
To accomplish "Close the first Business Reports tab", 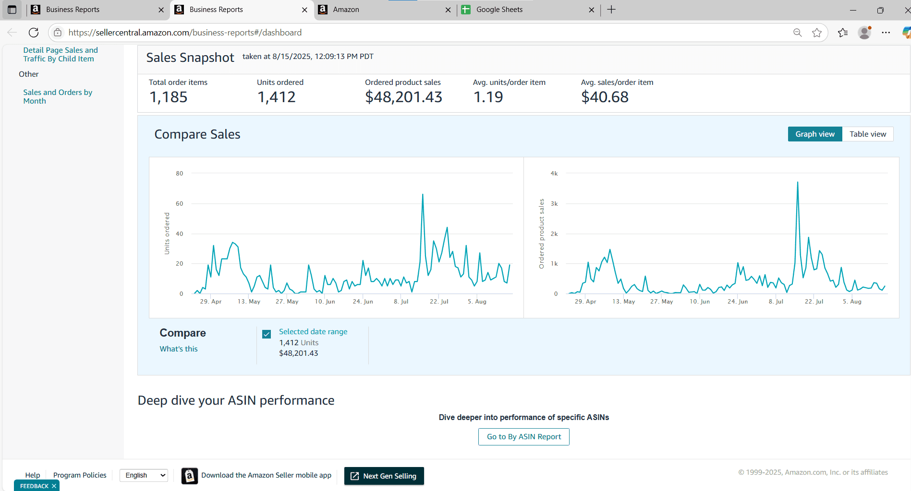I will coord(161,10).
